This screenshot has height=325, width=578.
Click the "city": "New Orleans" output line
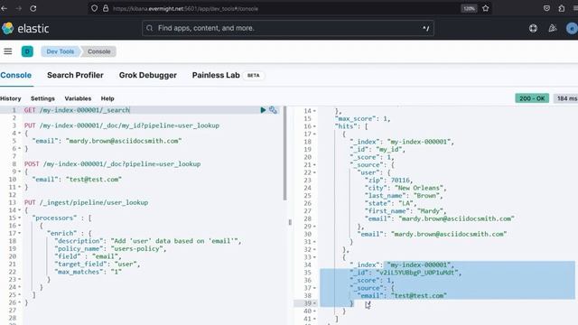click(406, 188)
